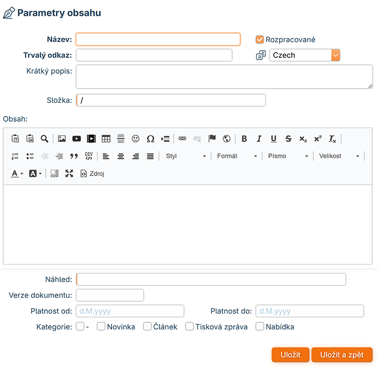Create a DIV container
This screenshot has height=370, width=378.
coord(89,156)
